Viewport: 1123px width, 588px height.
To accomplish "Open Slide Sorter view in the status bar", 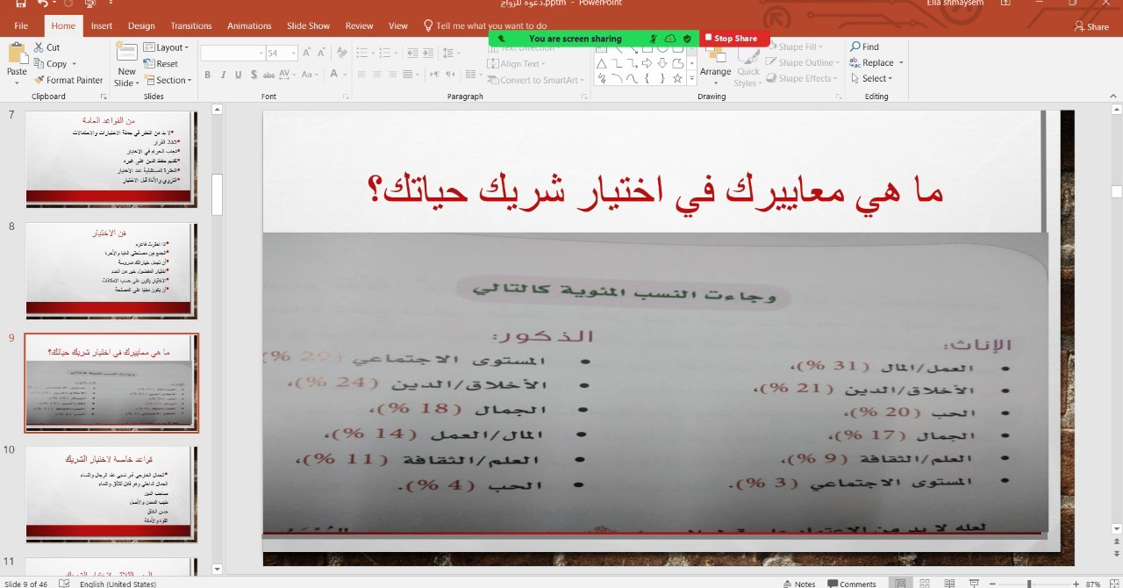I will pos(925,584).
